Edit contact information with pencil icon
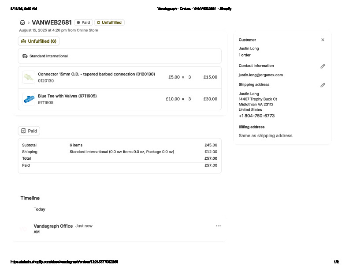Screen dimensions: 349x270 323,66
